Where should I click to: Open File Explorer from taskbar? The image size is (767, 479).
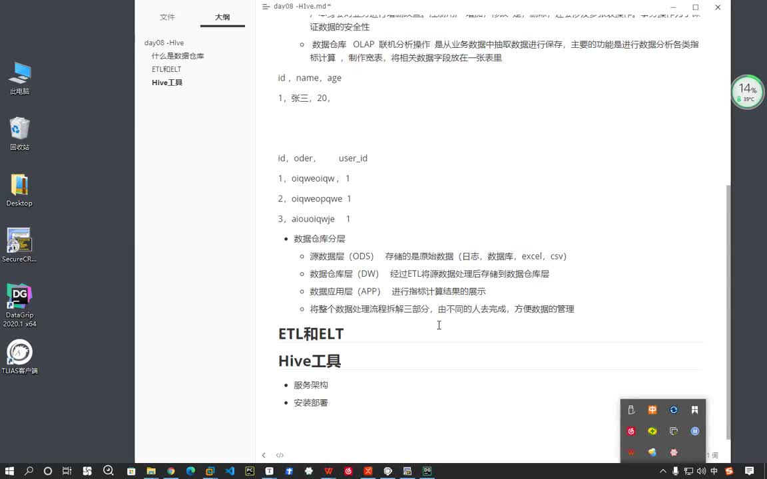(x=151, y=471)
